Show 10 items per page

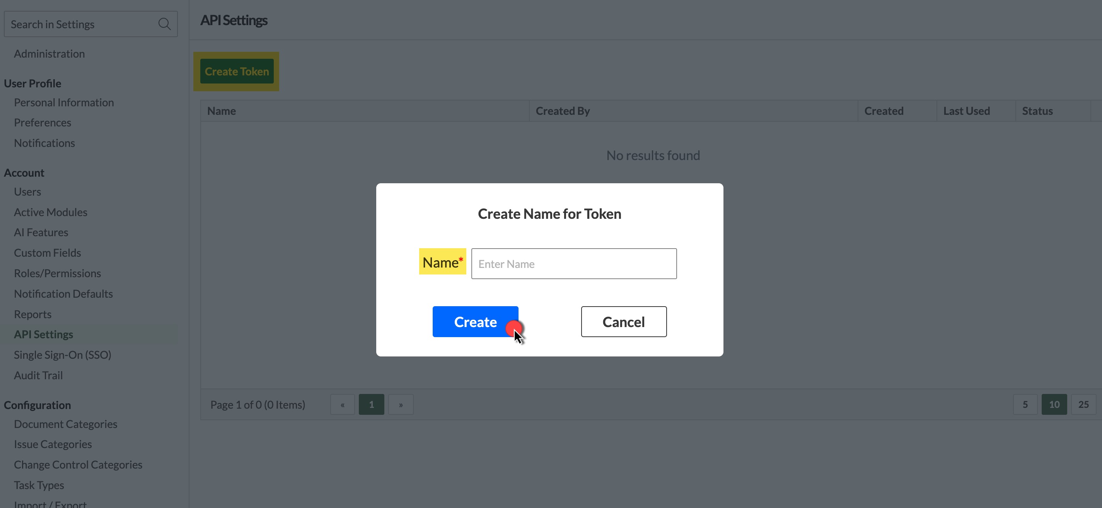coord(1054,404)
